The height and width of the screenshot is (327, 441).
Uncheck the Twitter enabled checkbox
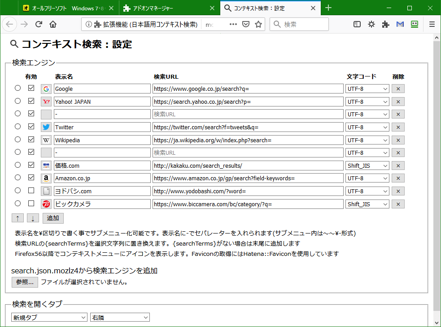click(31, 127)
